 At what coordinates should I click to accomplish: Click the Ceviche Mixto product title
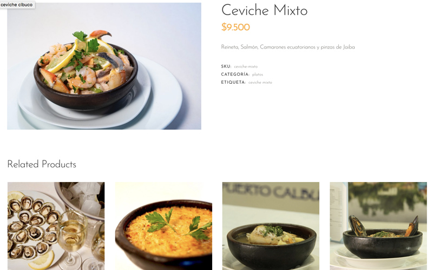point(264,10)
